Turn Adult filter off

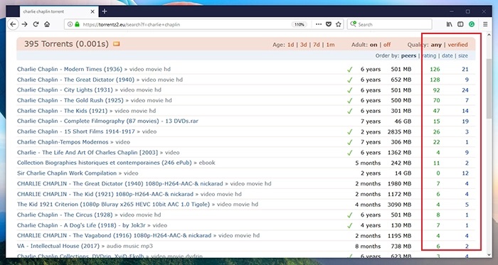click(x=387, y=45)
